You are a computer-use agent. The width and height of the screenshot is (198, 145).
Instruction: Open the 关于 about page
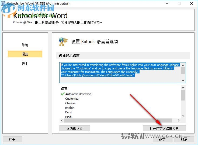click(25, 63)
